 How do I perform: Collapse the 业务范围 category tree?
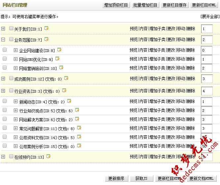point(3,39)
